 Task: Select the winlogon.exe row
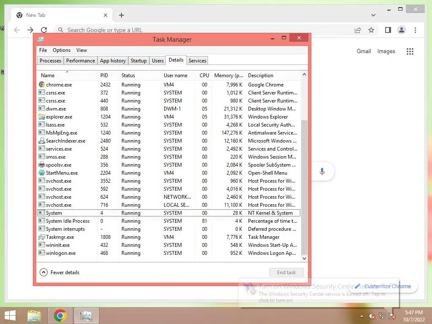click(169, 253)
